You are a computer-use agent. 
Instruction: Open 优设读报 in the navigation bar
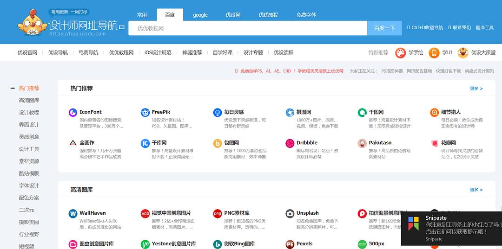[284, 53]
